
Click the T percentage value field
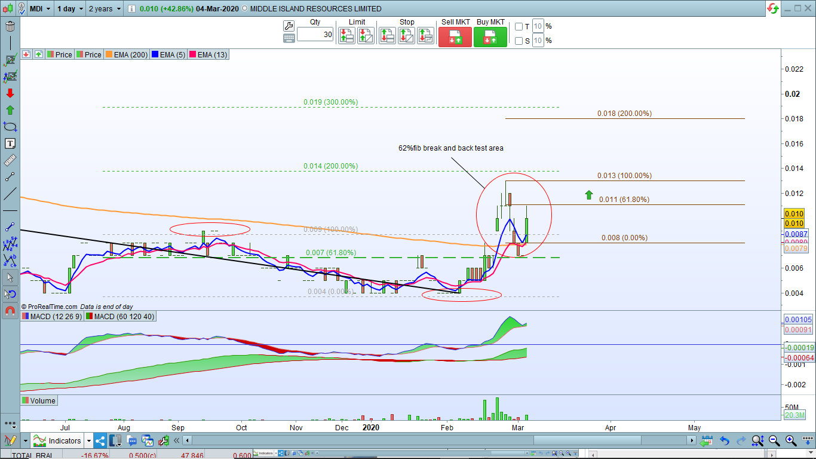point(538,26)
